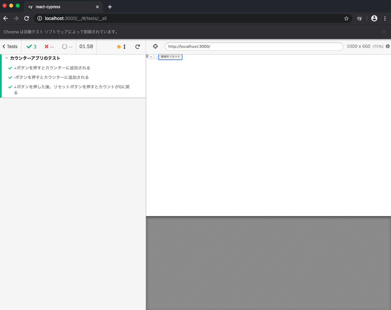This screenshot has width=391, height=310.
Task: Expand the +ボタンを押すとカウンターに追加される test
Action: click(52, 68)
